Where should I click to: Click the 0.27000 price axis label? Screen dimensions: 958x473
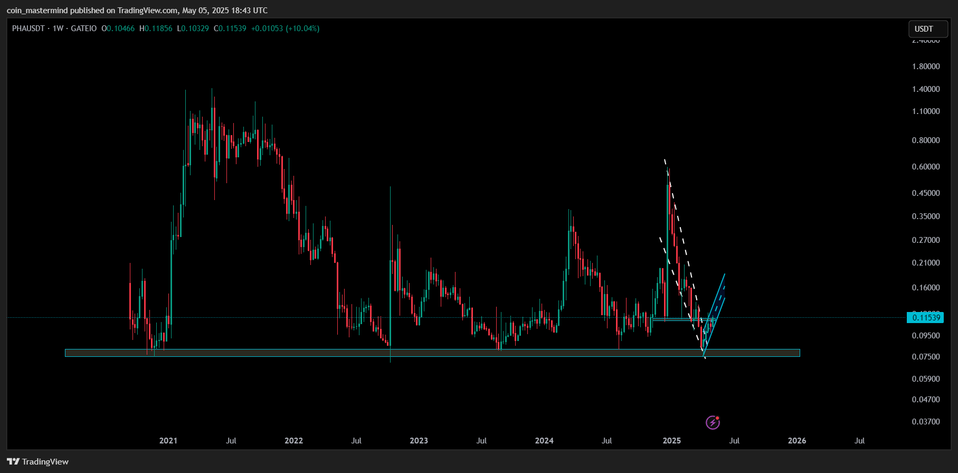pos(926,240)
